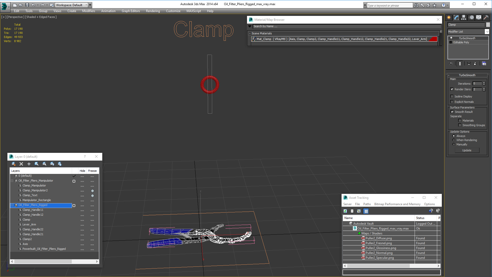Image resolution: width=492 pixels, height=277 pixels.
Task: Enable Separate by Materials checkbox
Action: [460, 121]
